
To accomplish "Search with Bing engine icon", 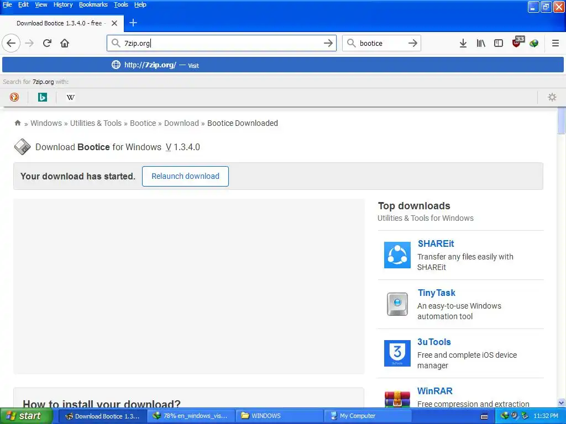I will [x=42, y=97].
